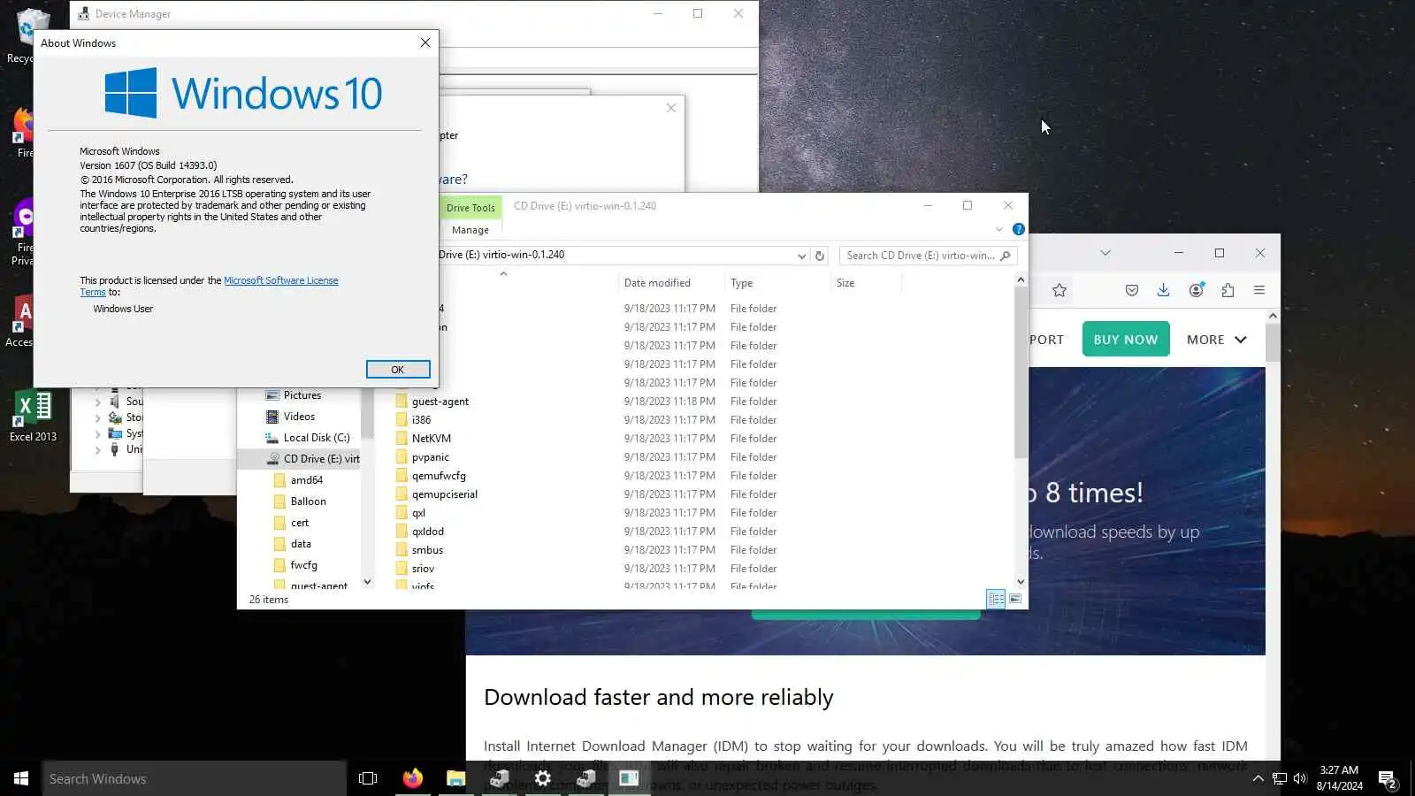Click the qxldod folder icon in the file list
Image resolution: width=1415 pixels, height=796 pixels.
click(x=402, y=532)
